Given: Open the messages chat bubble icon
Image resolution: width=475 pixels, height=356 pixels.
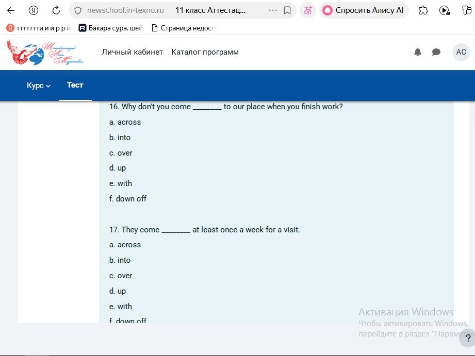Looking at the screenshot, I should (x=436, y=52).
